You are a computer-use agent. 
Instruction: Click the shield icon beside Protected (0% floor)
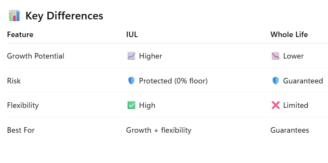[131, 81]
